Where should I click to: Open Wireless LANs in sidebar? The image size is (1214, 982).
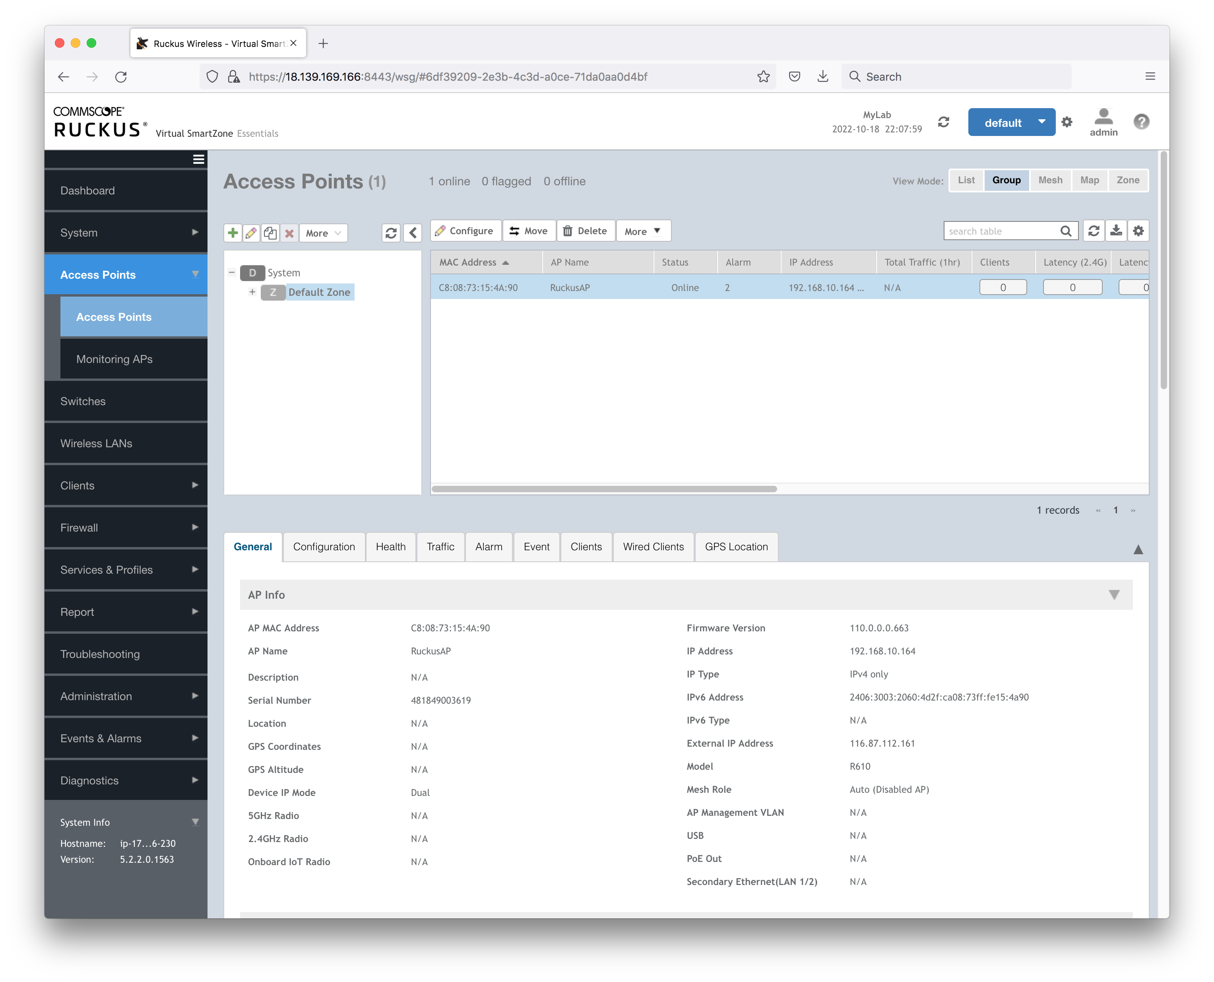[x=126, y=443]
